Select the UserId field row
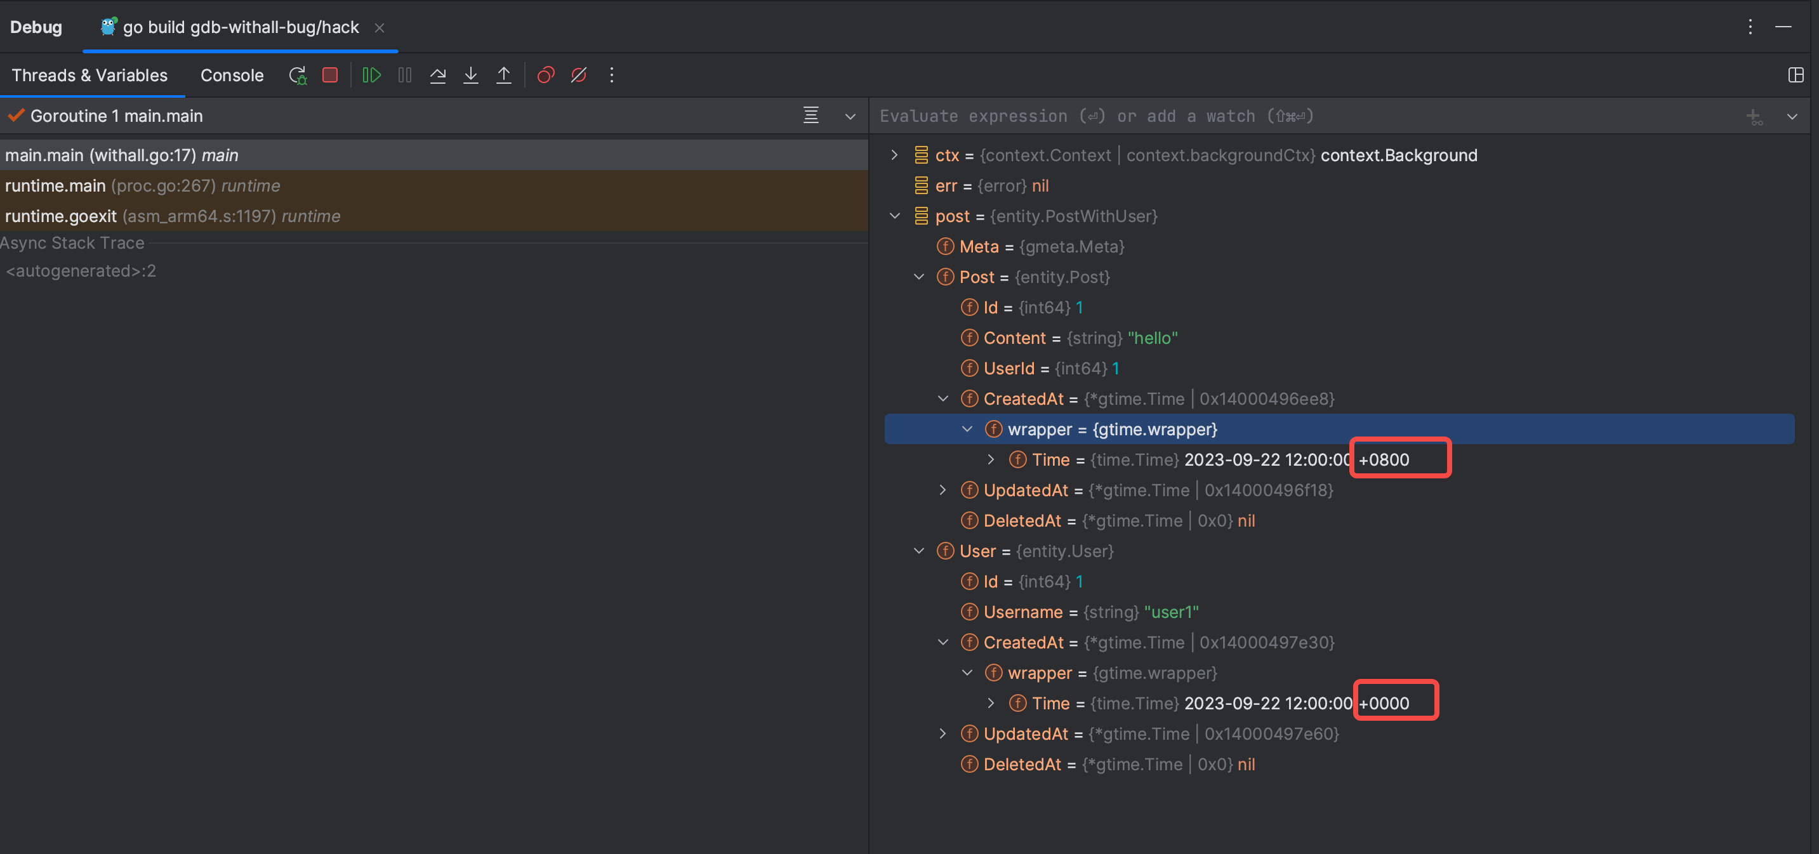1819x854 pixels. click(1340, 368)
